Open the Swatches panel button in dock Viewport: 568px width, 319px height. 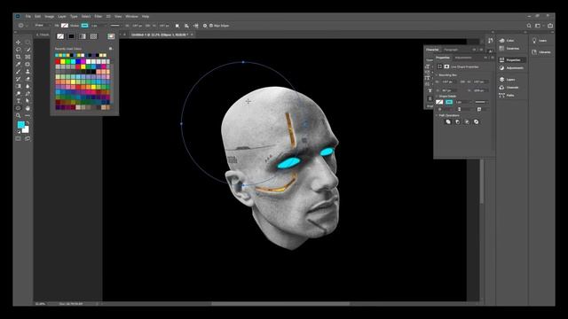click(509, 49)
